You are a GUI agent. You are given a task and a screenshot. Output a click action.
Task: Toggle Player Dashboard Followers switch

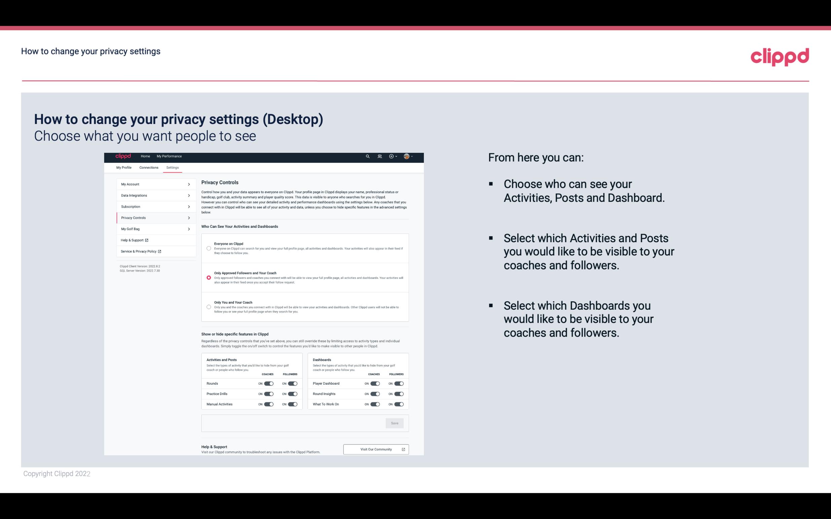[399, 383]
